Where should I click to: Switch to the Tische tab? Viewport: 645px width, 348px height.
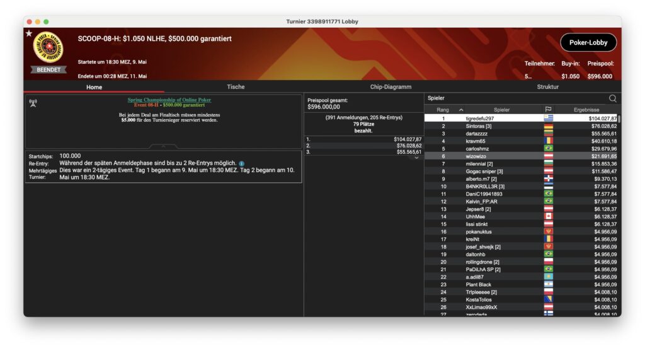235,87
